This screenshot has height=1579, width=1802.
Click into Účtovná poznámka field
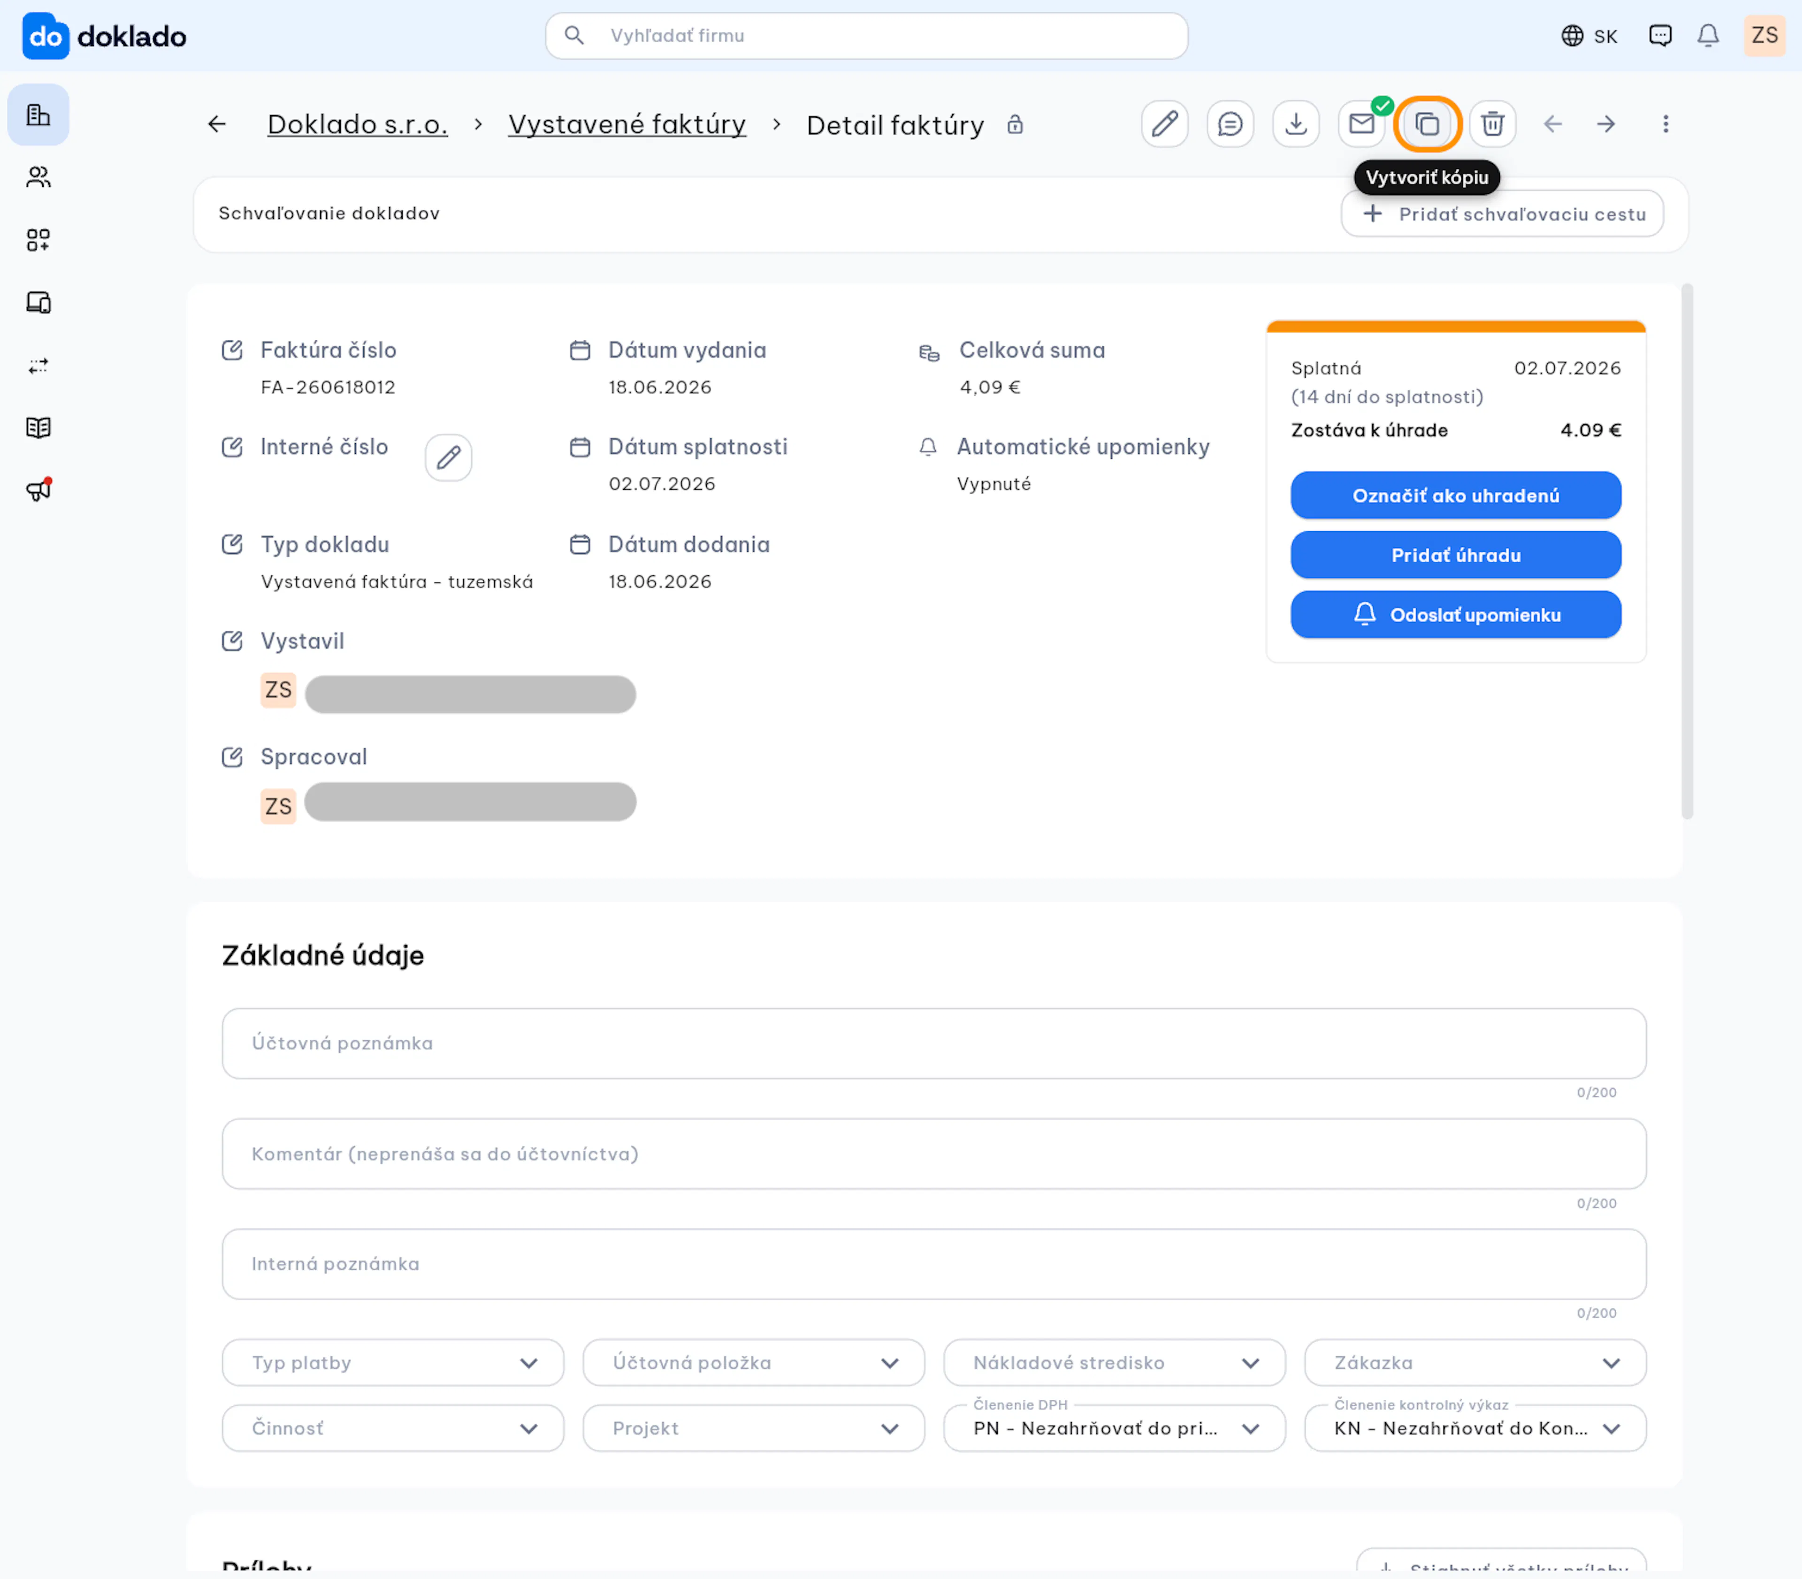coord(934,1043)
